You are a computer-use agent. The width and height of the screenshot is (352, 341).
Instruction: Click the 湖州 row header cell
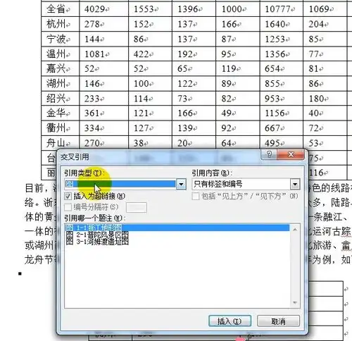(61, 84)
